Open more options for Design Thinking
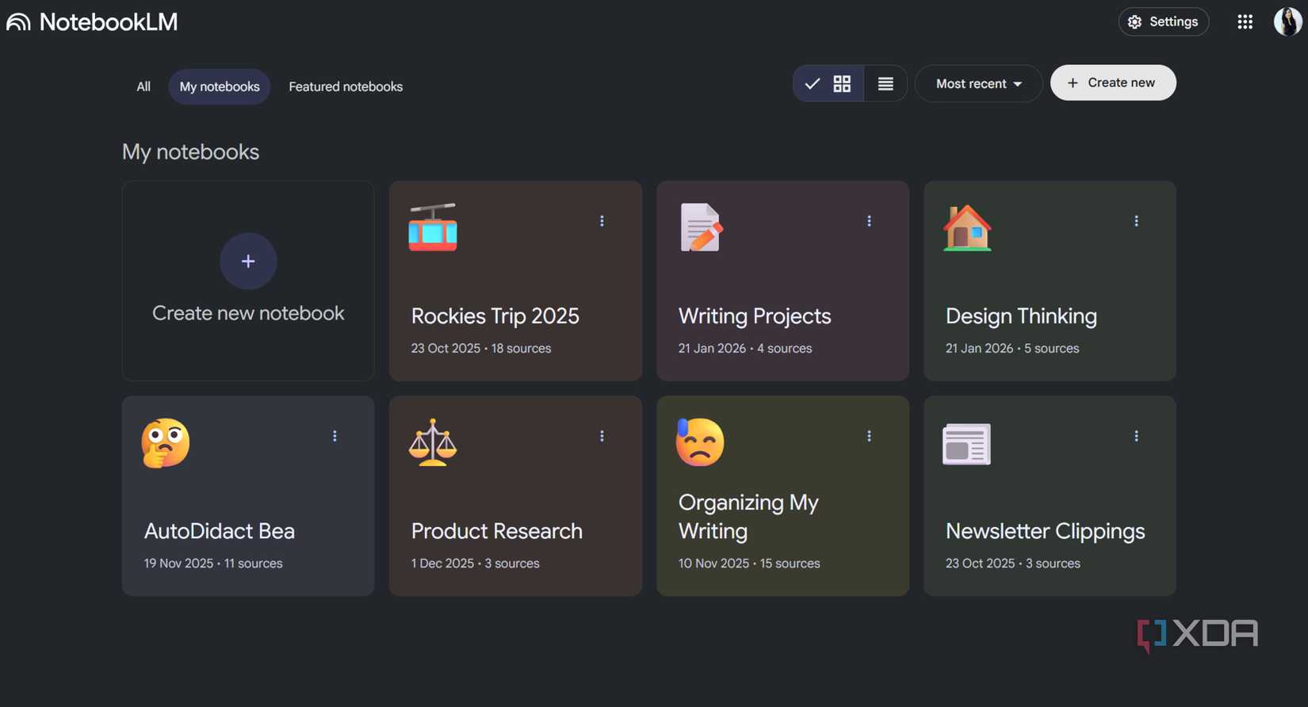1308x707 pixels. click(x=1136, y=221)
